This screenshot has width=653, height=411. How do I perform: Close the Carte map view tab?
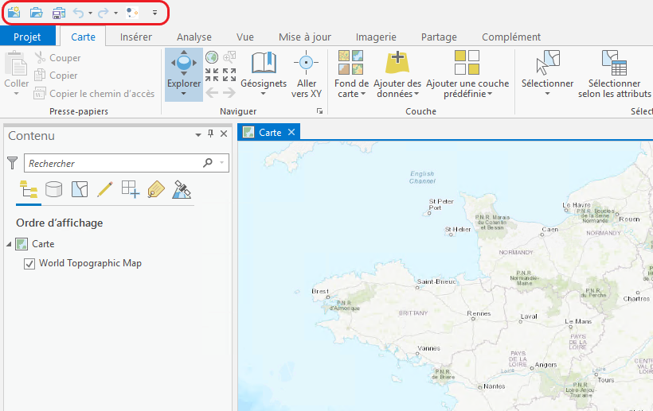pos(291,132)
